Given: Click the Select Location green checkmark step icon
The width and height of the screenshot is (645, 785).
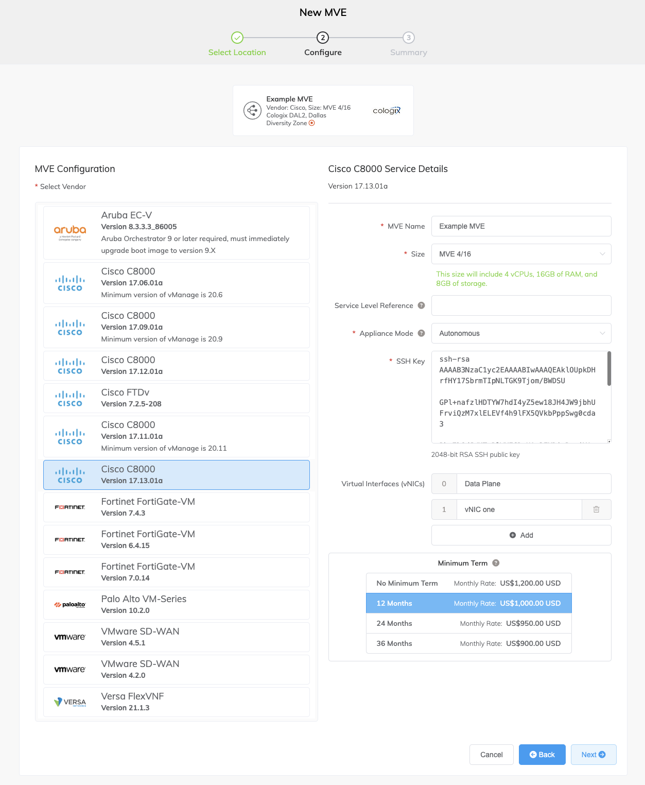Looking at the screenshot, I should pyautogui.click(x=237, y=38).
